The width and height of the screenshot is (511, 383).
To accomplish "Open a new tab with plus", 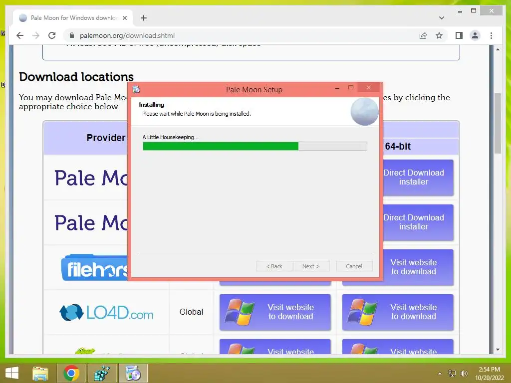I will coord(143,18).
